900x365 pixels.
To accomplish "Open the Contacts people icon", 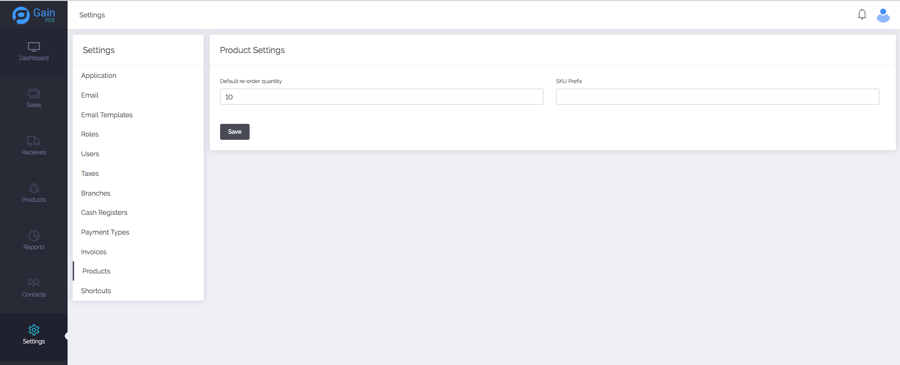I will (x=34, y=283).
